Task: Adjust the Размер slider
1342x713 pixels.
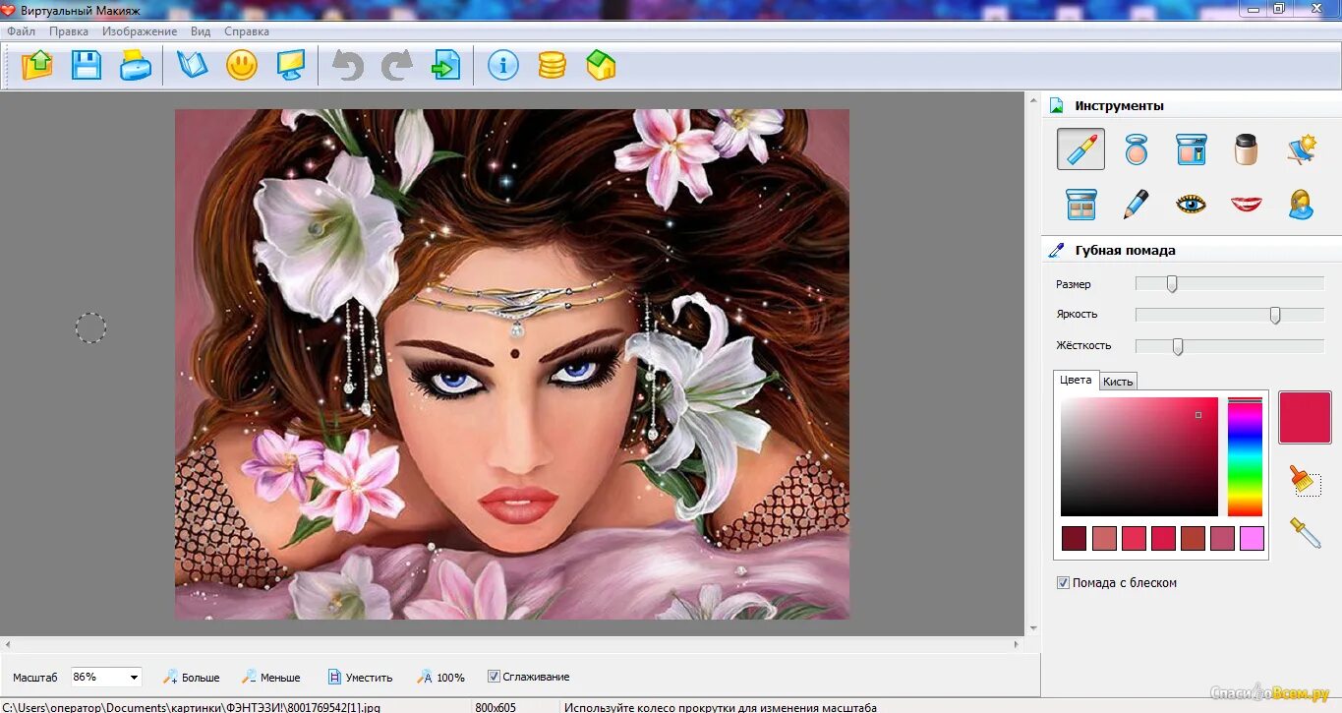Action: (x=1230, y=284)
